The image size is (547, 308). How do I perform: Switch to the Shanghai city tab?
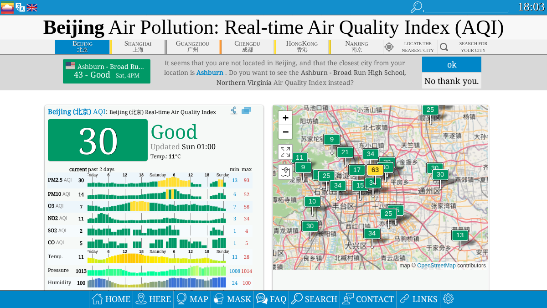point(138,47)
